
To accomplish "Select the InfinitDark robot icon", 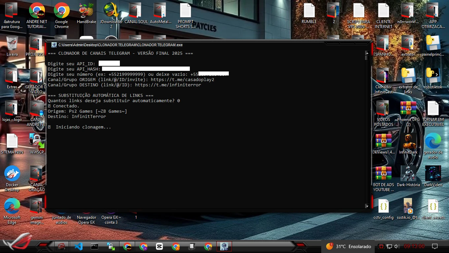I will click(408, 144).
